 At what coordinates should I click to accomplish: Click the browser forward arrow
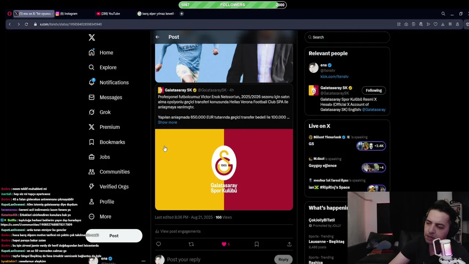pos(19,24)
